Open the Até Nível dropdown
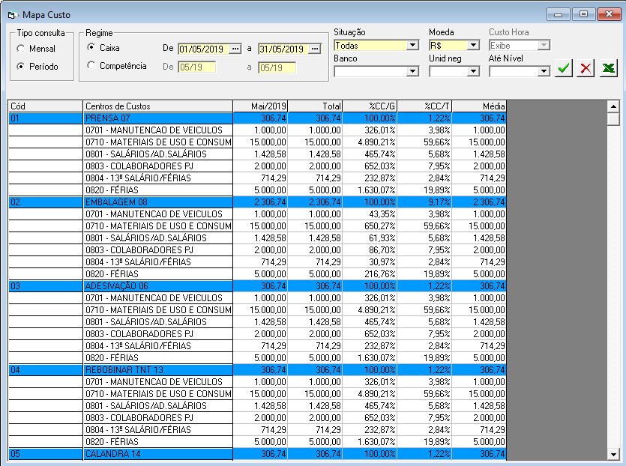 (544, 71)
